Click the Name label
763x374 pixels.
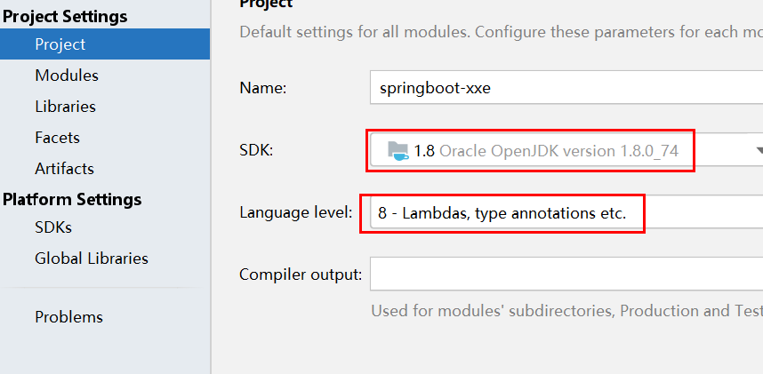pos(262,88)
